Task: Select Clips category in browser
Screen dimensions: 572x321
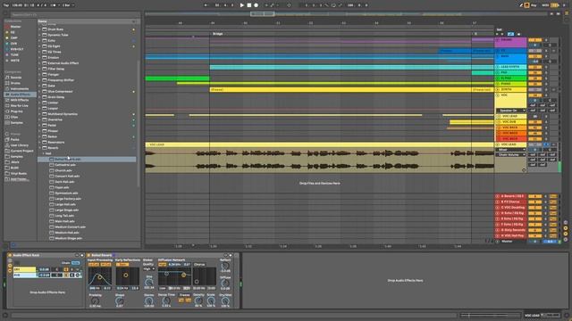Action: [14, 117]
